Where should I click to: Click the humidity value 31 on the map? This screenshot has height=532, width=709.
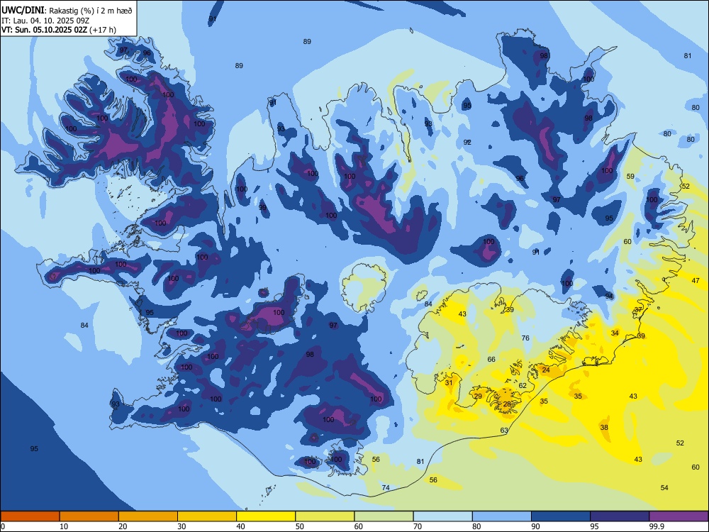click(449, 382)
